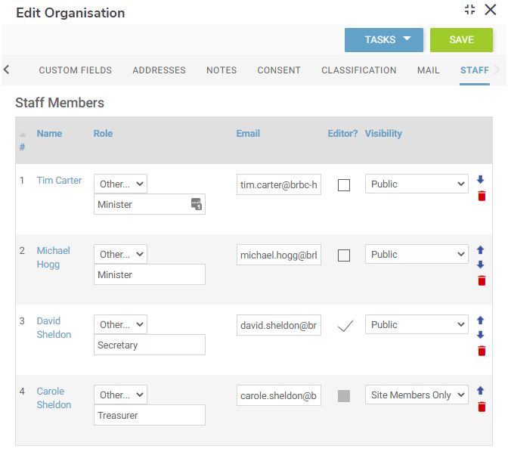Viewport: 508px width, 452px height.
Task: Click red trash icon for Michael Hogg
Action: click(x=481, y=280)
